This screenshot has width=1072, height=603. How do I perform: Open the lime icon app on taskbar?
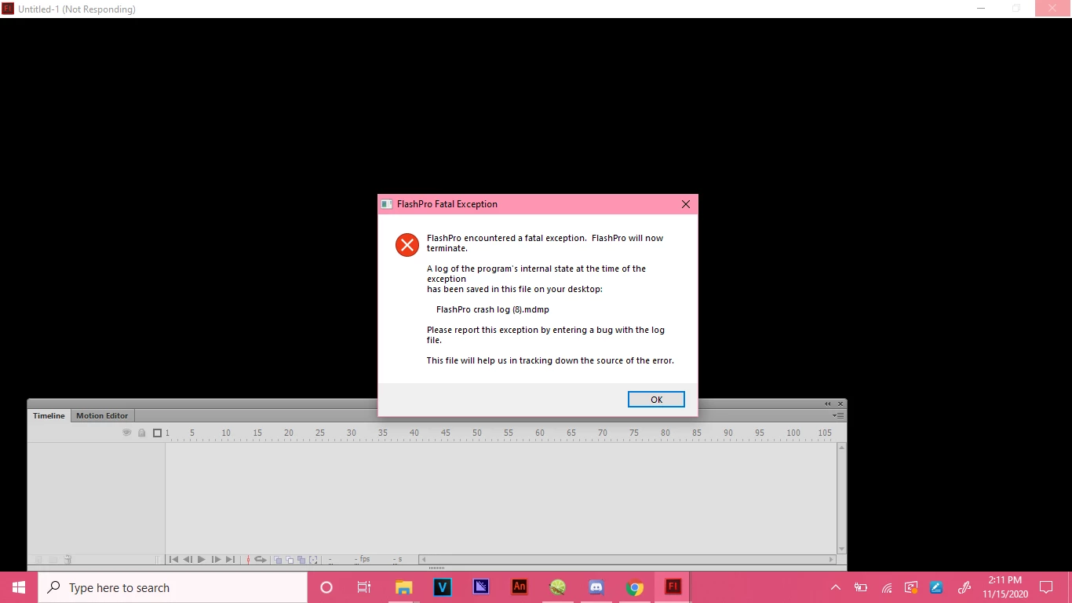pos(558,587)
